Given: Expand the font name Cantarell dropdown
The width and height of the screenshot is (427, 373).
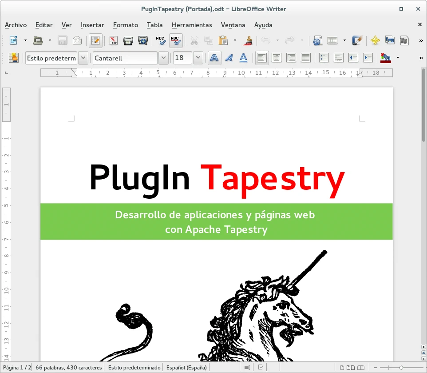Looking at the screenshot, I should 163,58.
